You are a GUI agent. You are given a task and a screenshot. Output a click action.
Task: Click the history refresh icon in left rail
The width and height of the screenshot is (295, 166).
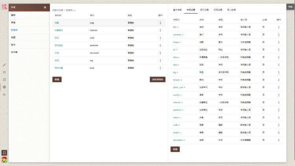[x=4, y=79]
